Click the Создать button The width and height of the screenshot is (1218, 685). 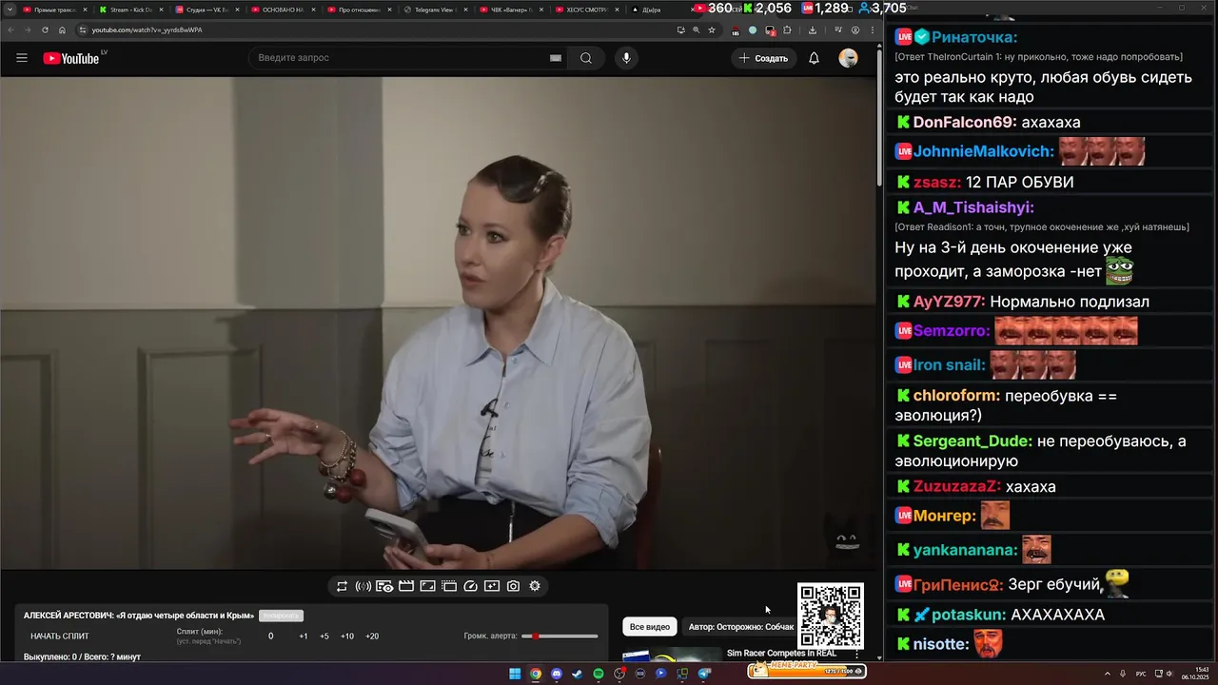coord(763,58)
